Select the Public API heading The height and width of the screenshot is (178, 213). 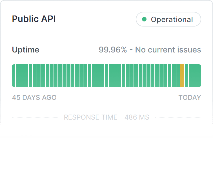[x=34, y=19]
